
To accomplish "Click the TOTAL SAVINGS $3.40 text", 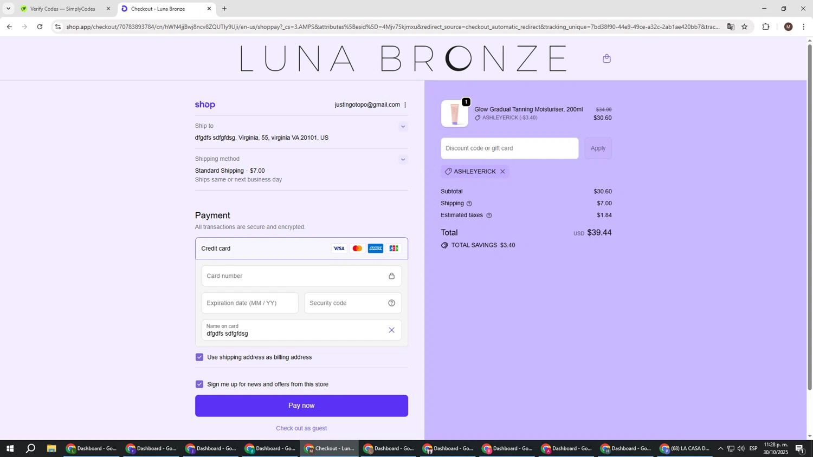I will [483, 245].
